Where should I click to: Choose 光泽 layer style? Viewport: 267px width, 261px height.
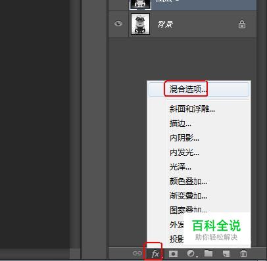[x=180, y=167]
